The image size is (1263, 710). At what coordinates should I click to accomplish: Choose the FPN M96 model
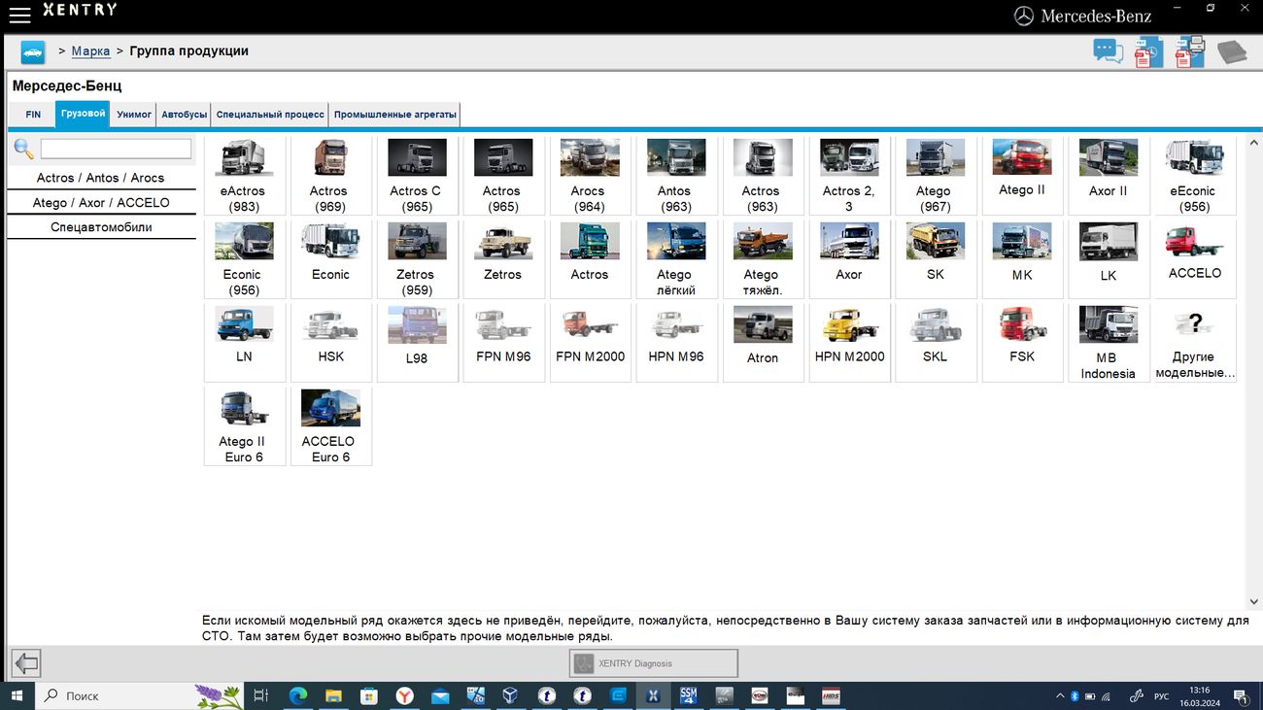(x=503, y=343)
